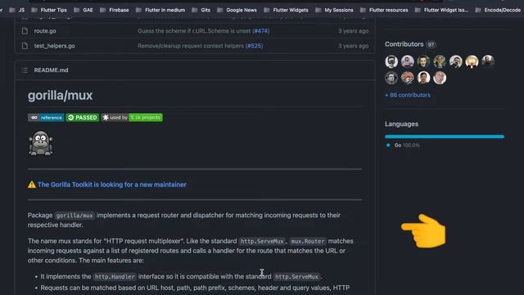Open the GAE bookmark folder
Viewport: 524px width, 295px height.
point(84,10)
